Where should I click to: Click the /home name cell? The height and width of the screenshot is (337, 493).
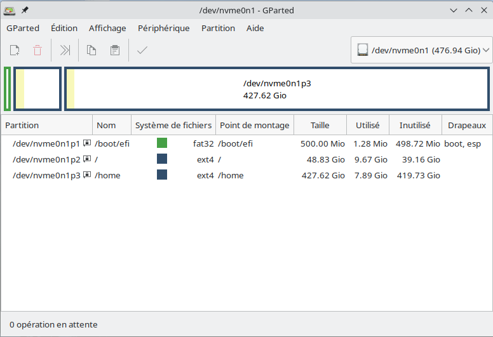(x=107, y=175)
